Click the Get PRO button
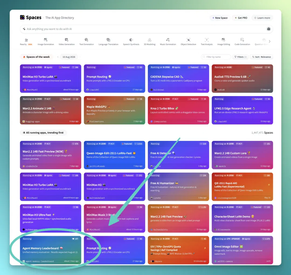291x275 pixels. pyautogui.click(x=241, y=18)
